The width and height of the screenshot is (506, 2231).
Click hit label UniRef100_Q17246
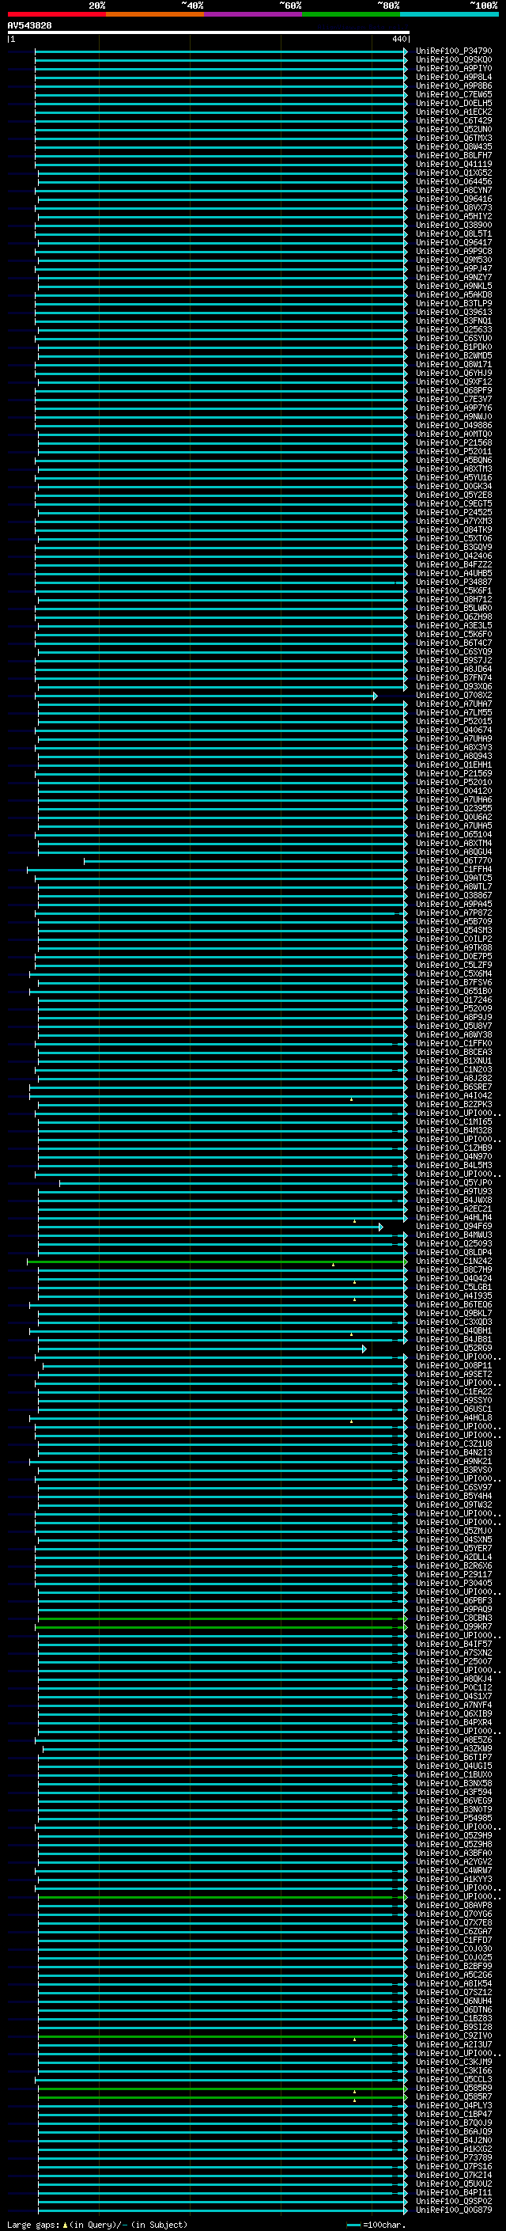coord(454,1000)
